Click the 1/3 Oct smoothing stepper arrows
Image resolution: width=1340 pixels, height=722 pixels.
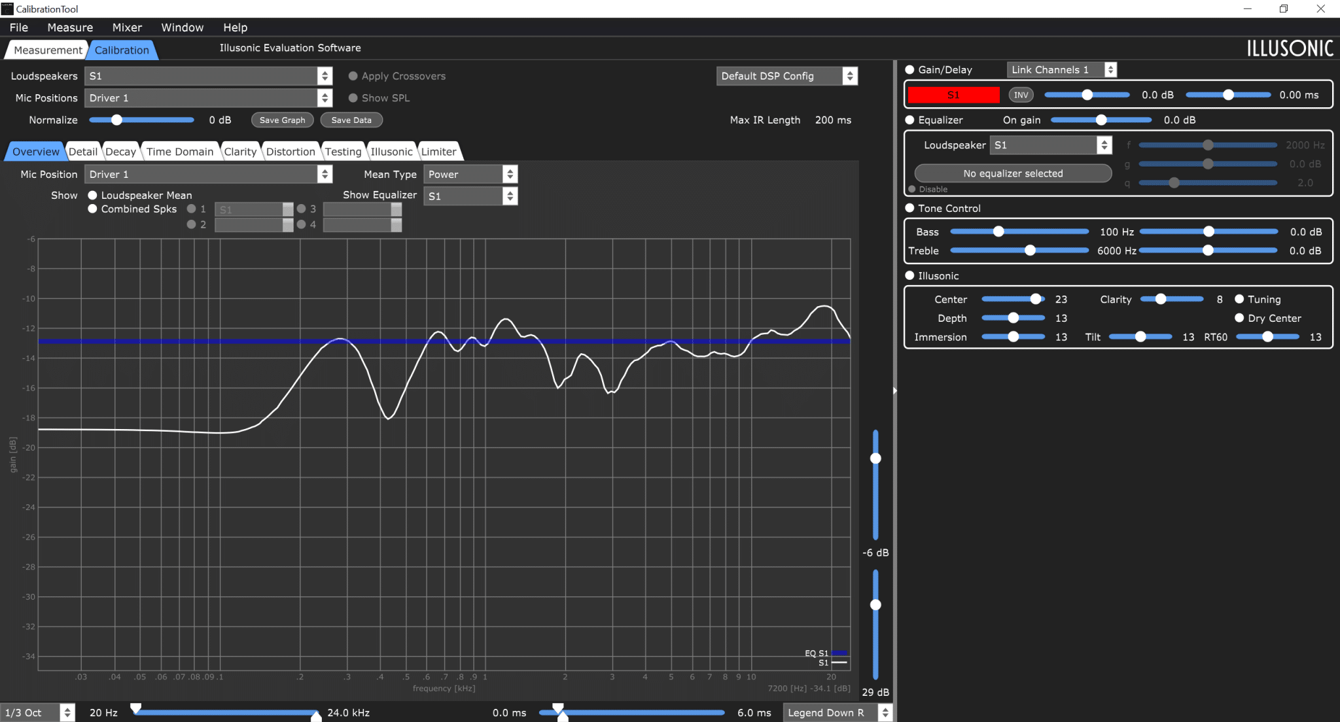coord(67,712)
